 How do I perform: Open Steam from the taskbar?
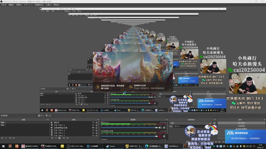[110, 146]
